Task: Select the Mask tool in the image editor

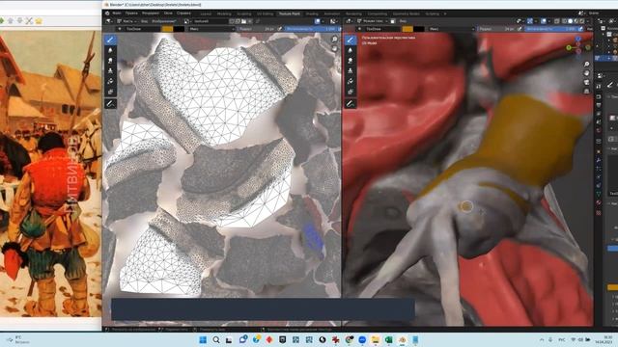Action: (110, 92)
